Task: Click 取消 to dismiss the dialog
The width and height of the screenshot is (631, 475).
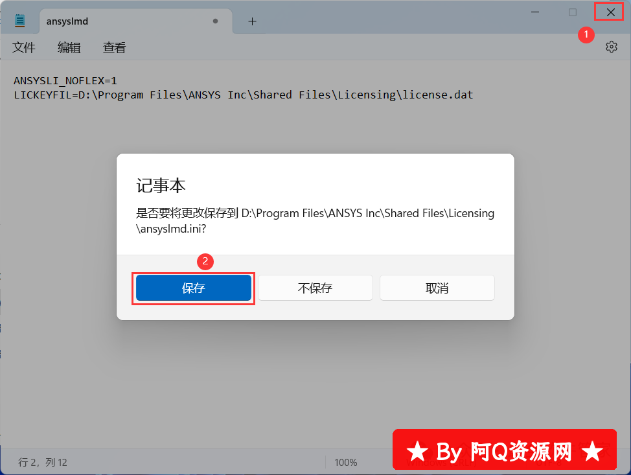Action: 437,288
